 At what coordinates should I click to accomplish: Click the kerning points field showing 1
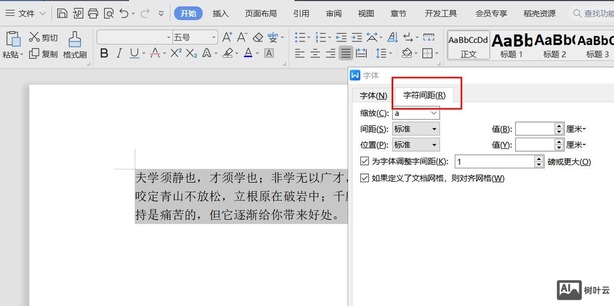point(495,162)
